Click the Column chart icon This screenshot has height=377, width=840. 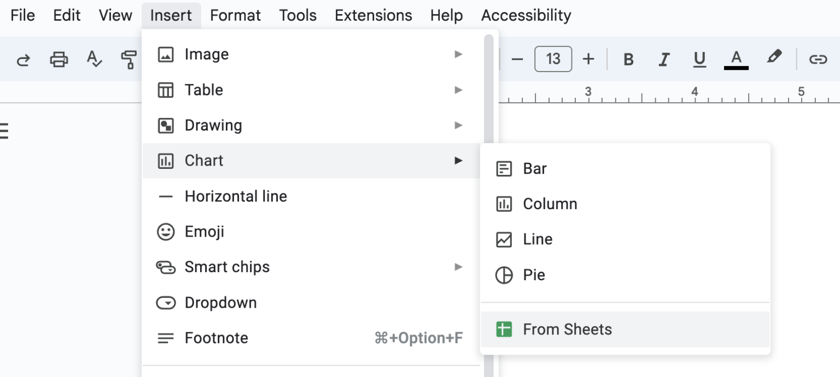[504, 203]
